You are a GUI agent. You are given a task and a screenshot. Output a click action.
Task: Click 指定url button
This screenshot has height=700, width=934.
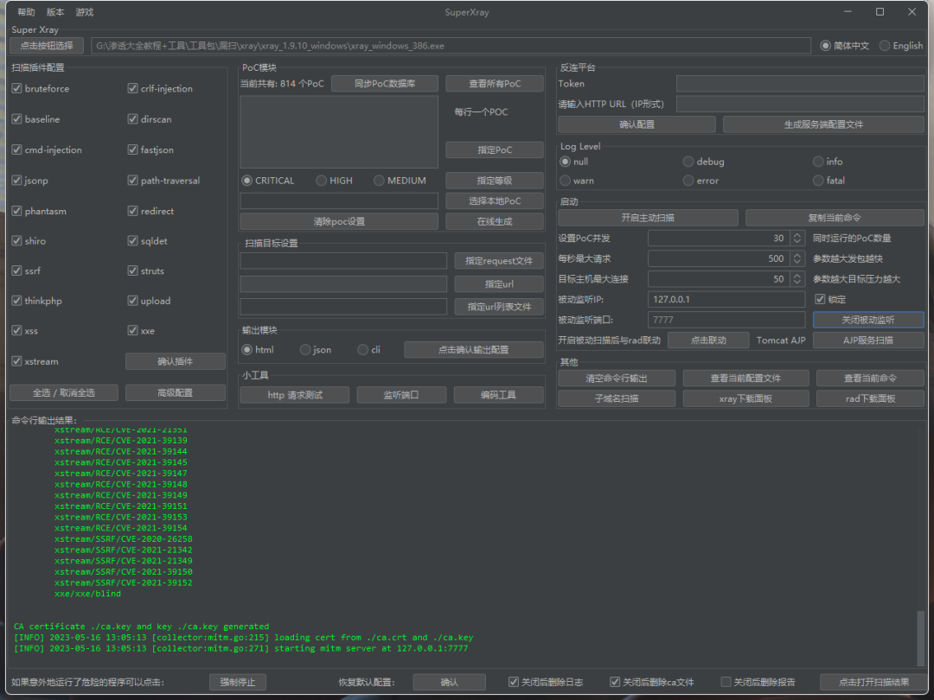coord(499,284)
